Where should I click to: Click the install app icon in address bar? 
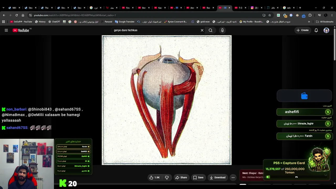click(x=264, y=15)
